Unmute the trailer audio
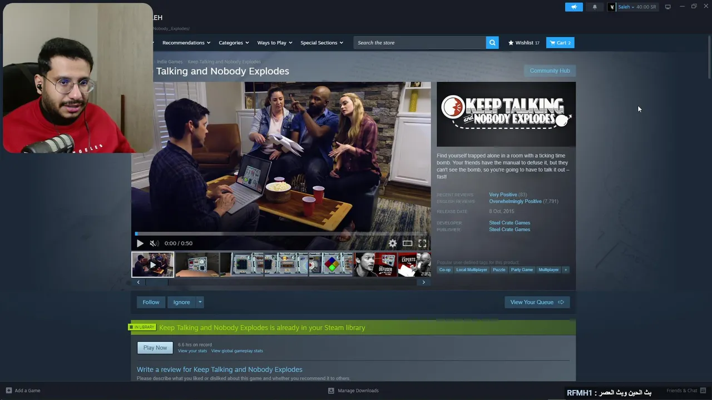 154,243
